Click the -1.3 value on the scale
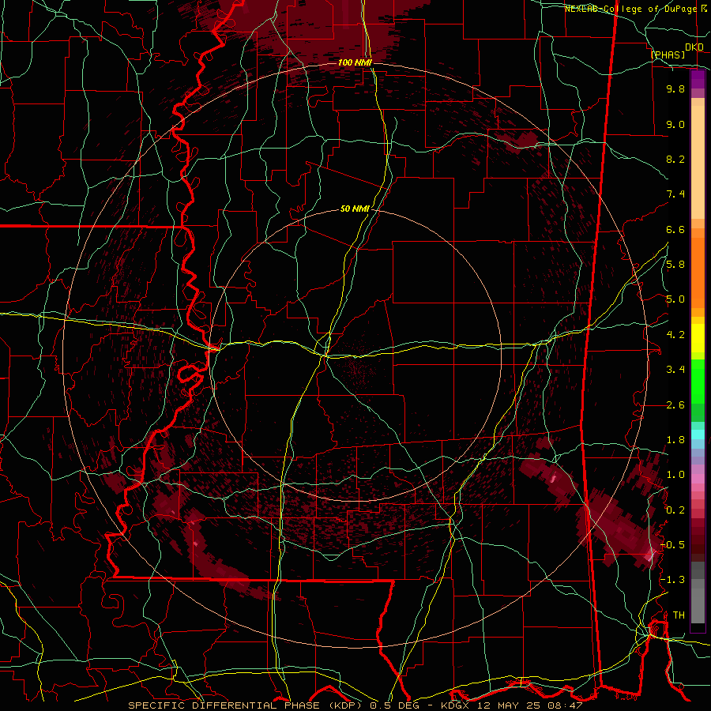This screenshot has width=711, height=711. (673, 580)
